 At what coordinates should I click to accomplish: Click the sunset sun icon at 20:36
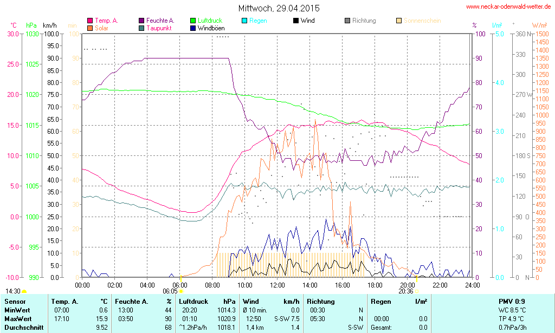point(416,291)
